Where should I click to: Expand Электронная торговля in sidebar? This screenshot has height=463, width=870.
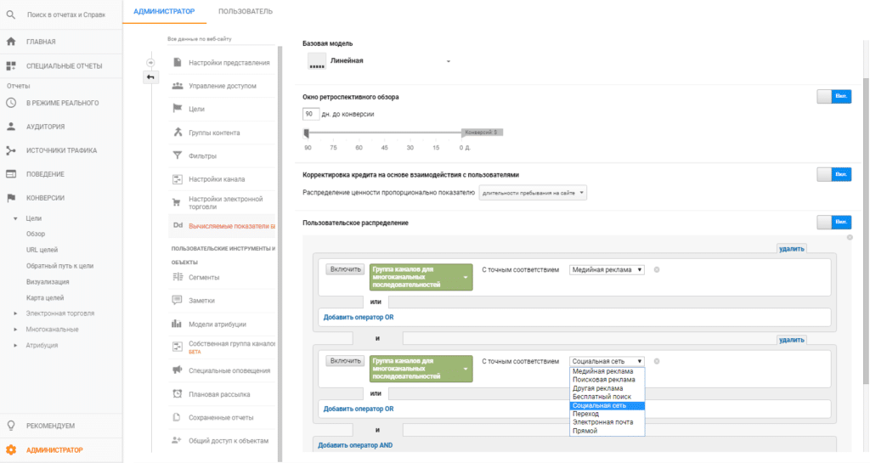[x=15, y=313]
